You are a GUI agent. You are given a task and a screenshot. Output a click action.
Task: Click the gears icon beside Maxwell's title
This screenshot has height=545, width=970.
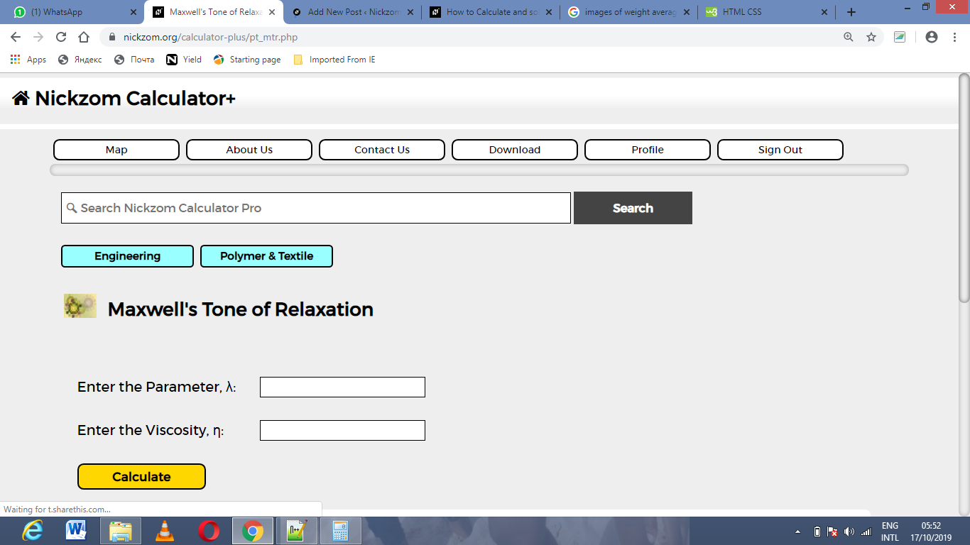[x=80, y=306]
